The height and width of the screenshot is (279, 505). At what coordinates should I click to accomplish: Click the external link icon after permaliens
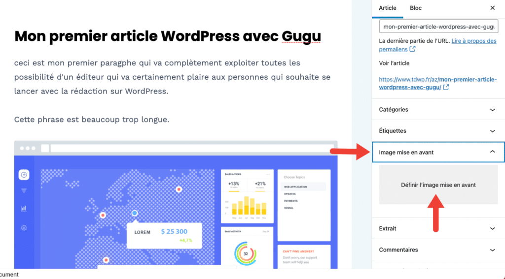413,49
